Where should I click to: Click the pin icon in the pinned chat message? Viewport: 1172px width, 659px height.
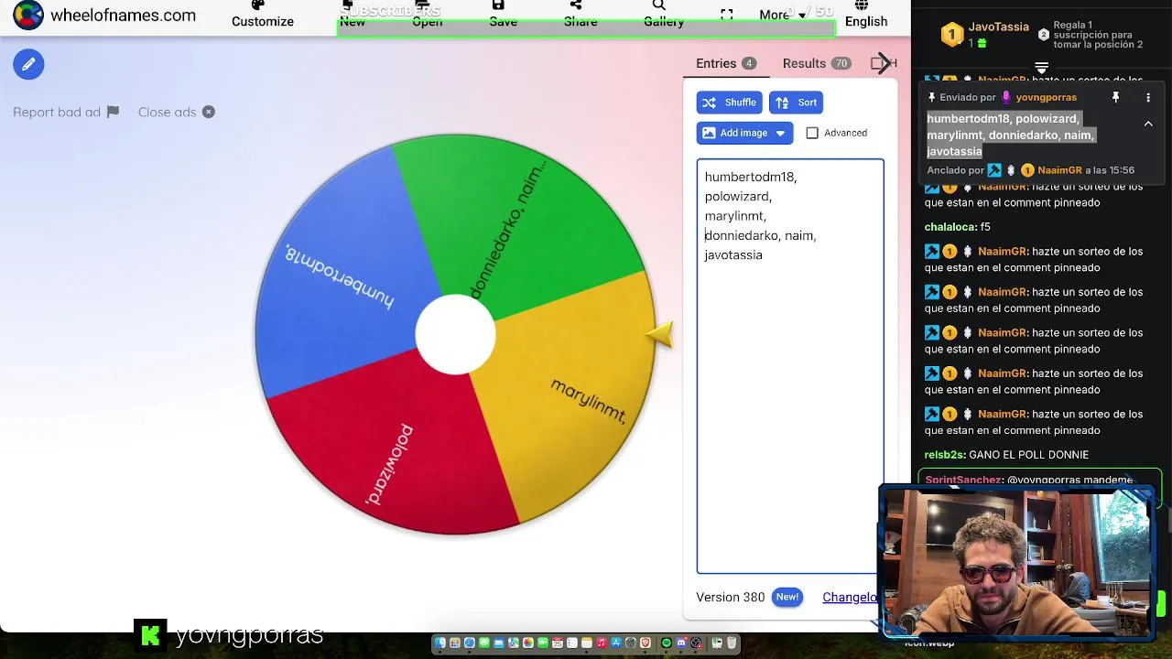tap(1115, 97)
